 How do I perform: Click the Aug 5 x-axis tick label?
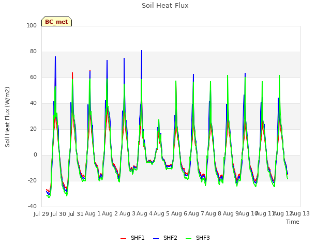click(x=161, y=213)
